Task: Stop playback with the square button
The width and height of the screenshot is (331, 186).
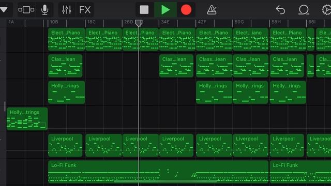Action: [x=144, y=10]
